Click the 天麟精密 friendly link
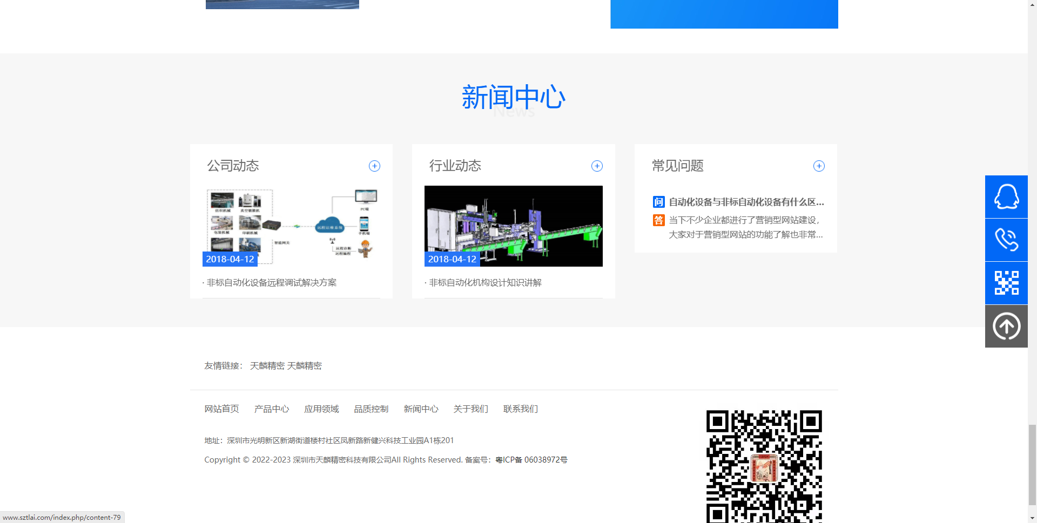 pyautogui.click(x=267, y=365)
